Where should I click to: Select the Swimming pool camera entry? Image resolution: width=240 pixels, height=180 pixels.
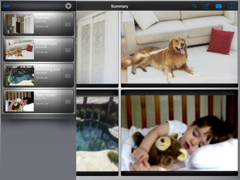tap(38, 75)
